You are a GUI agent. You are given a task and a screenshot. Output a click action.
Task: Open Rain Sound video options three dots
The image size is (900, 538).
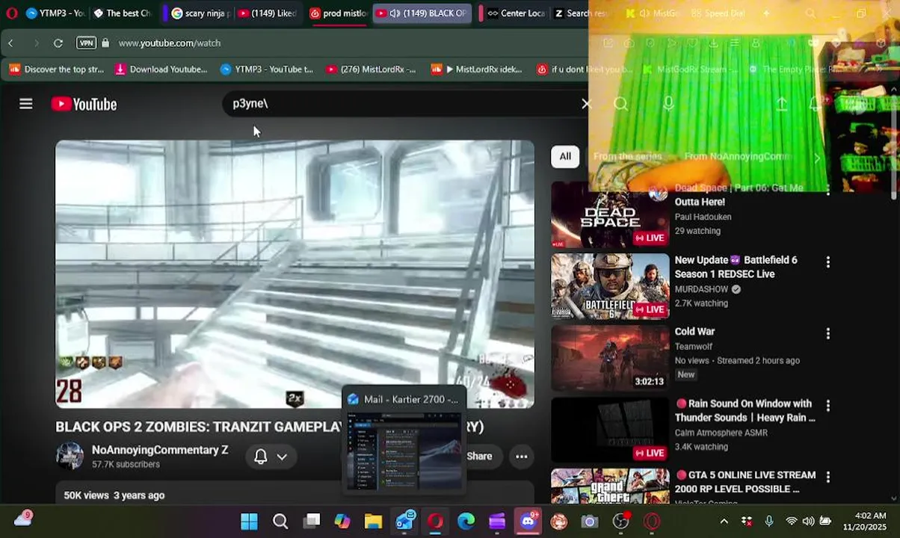click(x=827, y=406)
